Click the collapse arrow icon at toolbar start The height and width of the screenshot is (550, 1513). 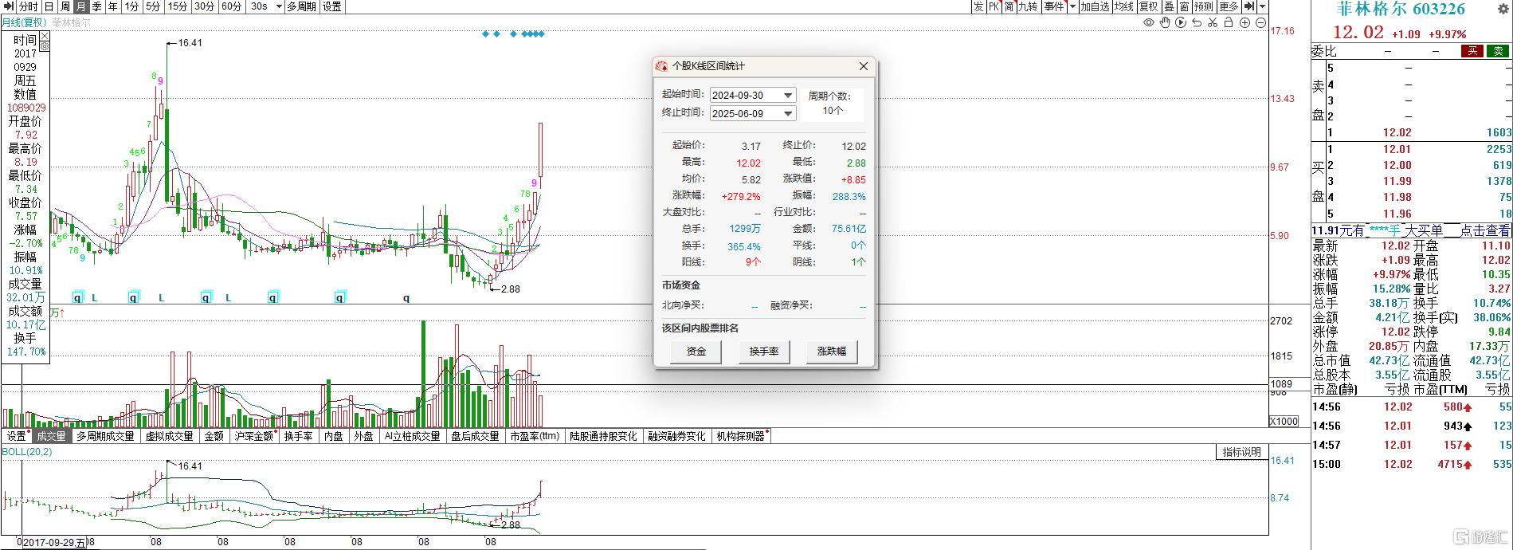(9, 6)
